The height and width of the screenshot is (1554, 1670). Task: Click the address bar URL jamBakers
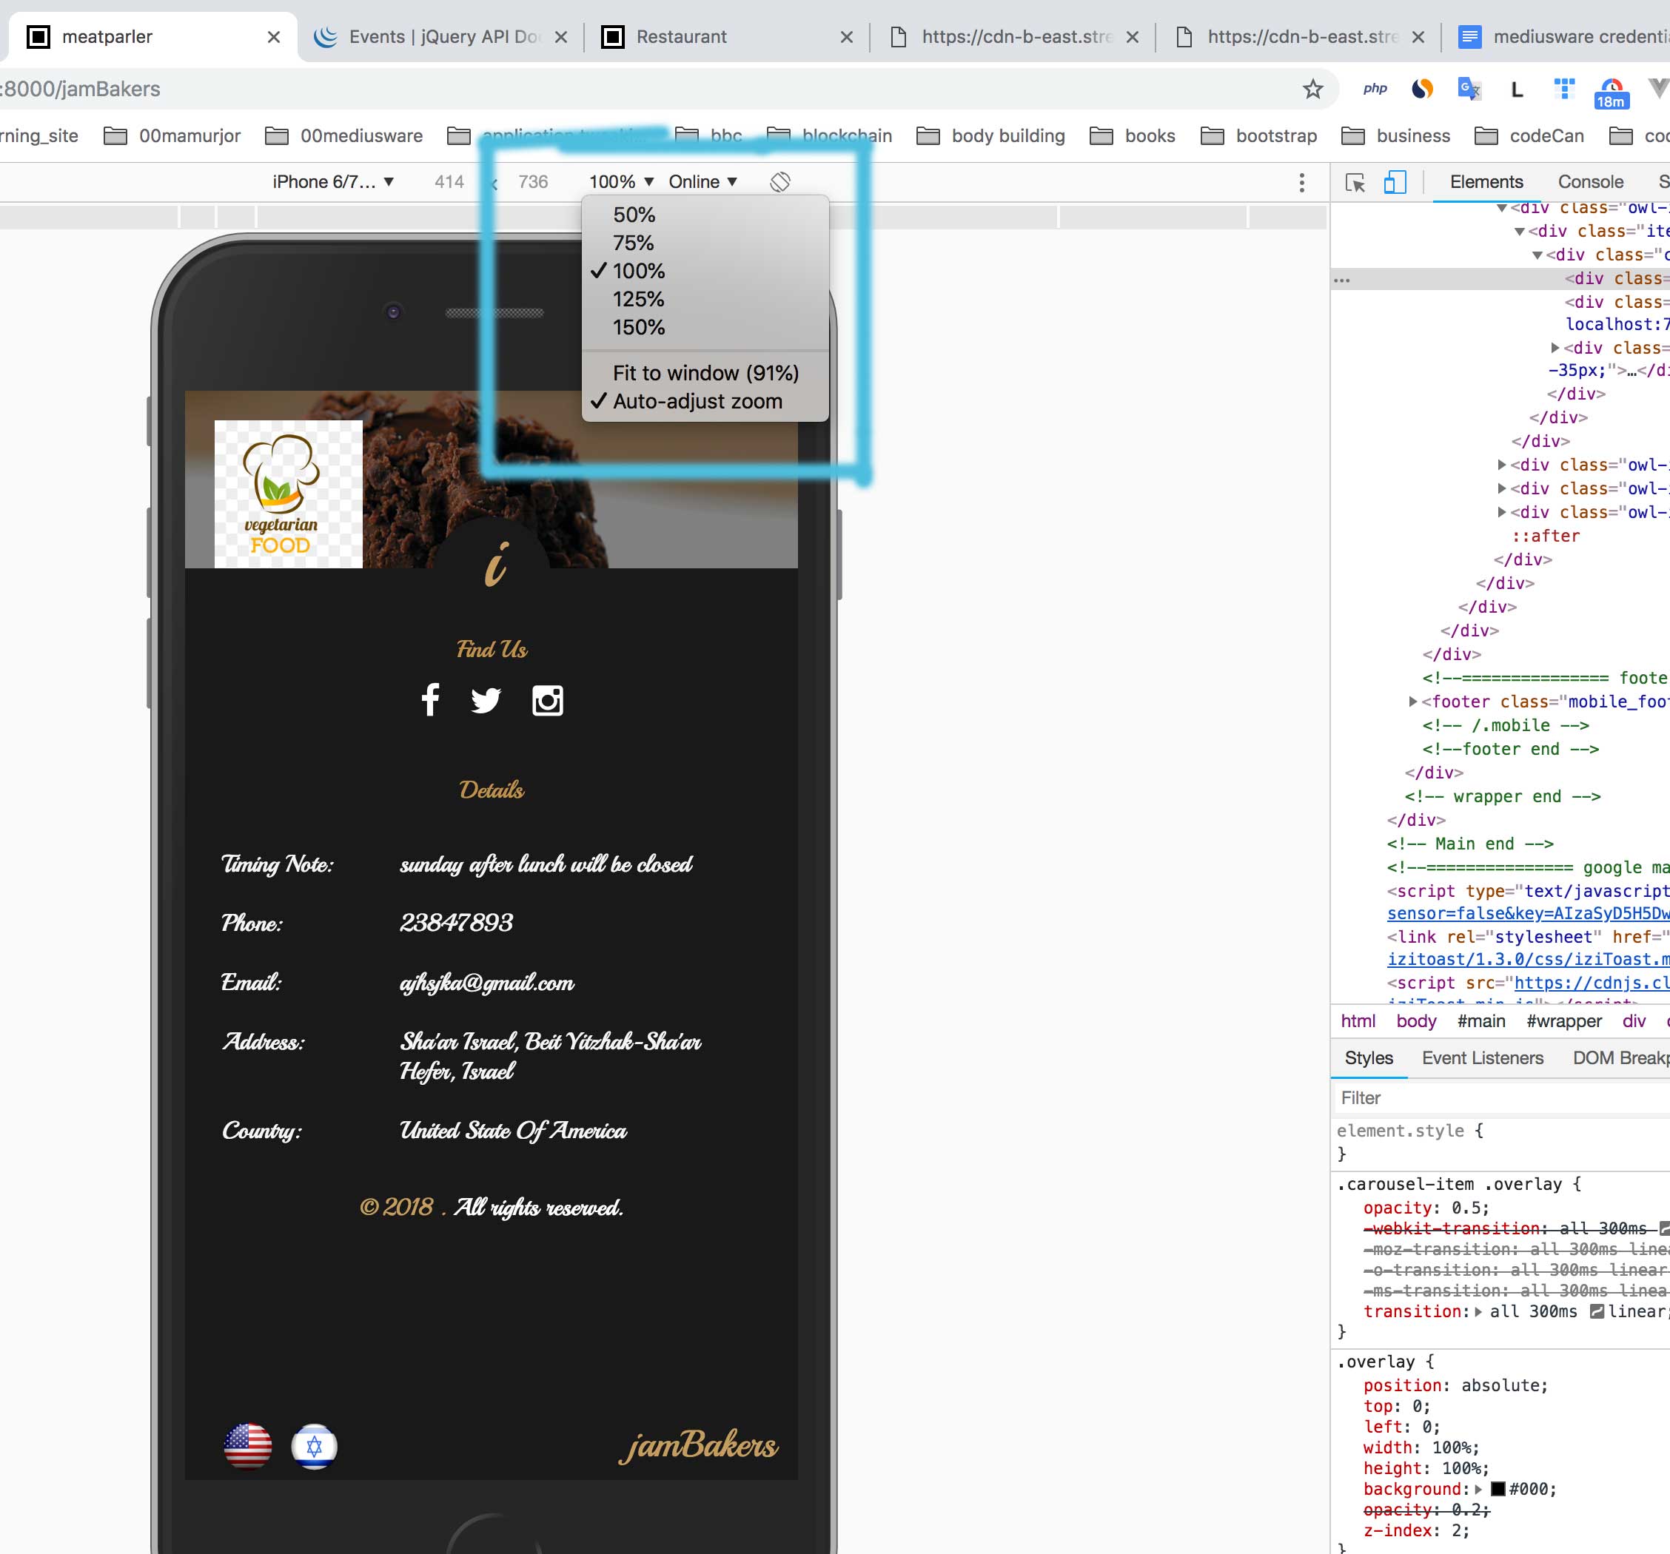point(81,89)
